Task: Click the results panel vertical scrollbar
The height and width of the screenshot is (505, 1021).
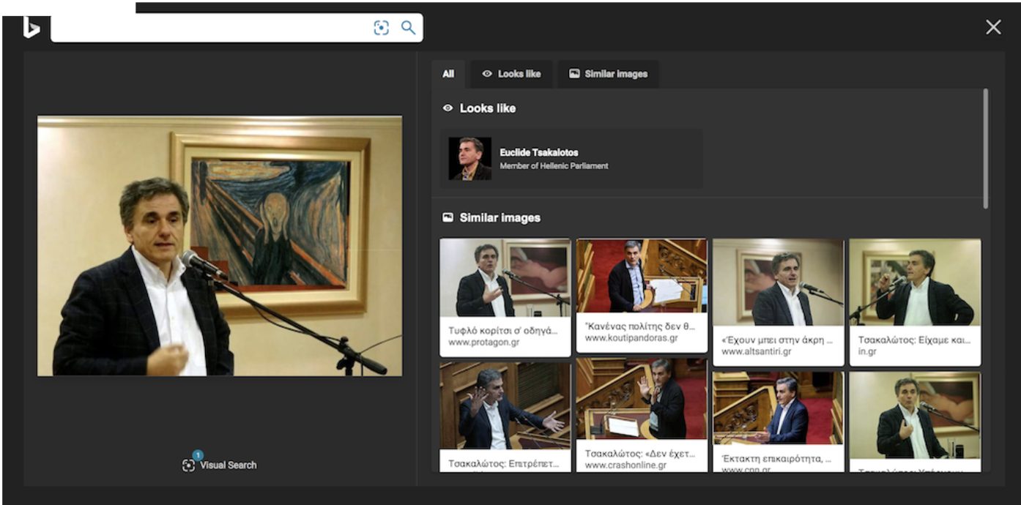Action: (985, 146)
